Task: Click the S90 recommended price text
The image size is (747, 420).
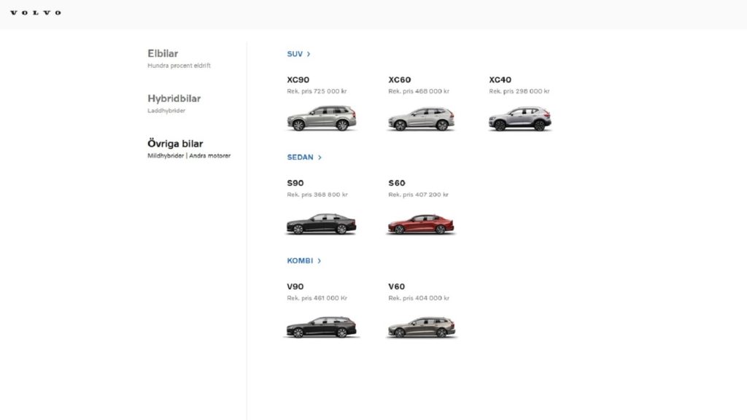Action: [x=317, y=194]
